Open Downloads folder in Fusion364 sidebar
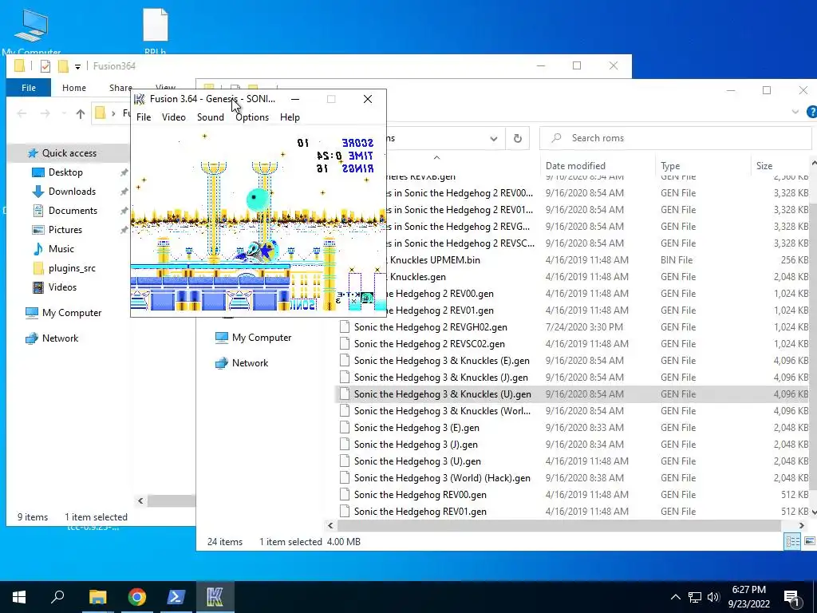Screen dimensions: 817x613 coord(72,192)
